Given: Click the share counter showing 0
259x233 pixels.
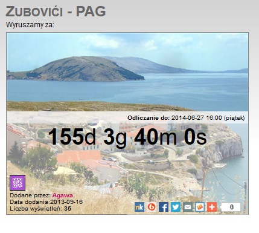Looking at the screenshot, I should tap(231, 207).
